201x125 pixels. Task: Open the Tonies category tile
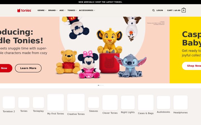[x=24, y=105]
